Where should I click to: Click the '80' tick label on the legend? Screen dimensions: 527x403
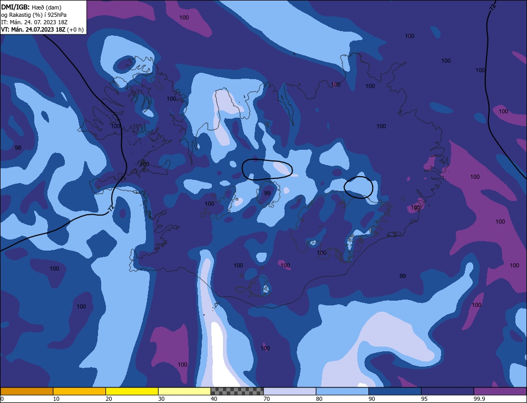coord(319,399)
